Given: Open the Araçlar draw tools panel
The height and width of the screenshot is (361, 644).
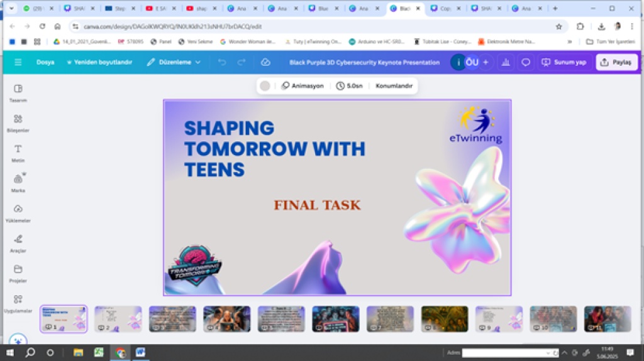Looking at the screenshot, I should pos(18,242).
